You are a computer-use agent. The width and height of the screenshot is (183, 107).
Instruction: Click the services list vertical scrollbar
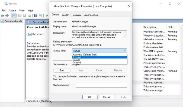[182, 89]
